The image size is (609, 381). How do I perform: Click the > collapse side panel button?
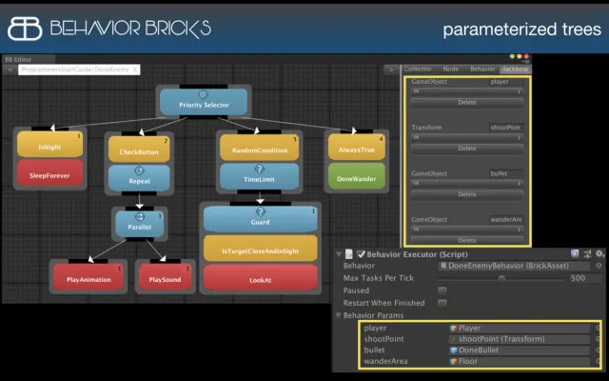point(391,70)
